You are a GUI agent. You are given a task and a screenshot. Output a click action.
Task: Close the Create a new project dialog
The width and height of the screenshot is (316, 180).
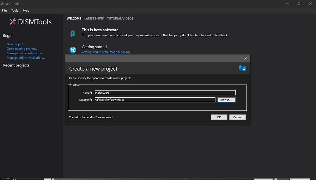pyautogui.click(x=246, y=58)
